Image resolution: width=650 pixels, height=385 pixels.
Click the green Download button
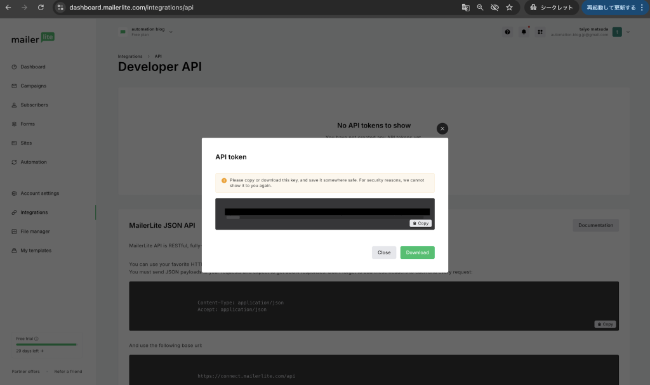(417, 252)
